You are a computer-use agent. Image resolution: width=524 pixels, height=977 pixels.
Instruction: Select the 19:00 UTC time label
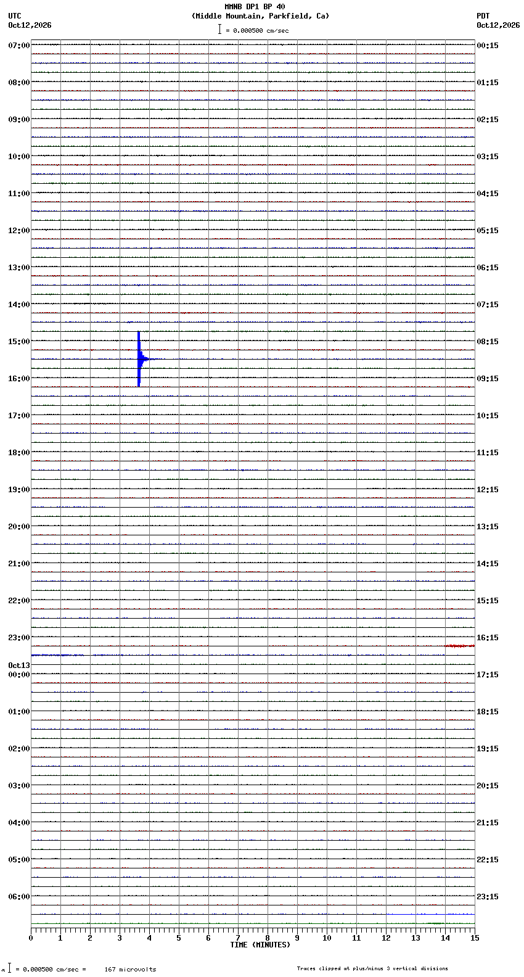coord(19,490)
